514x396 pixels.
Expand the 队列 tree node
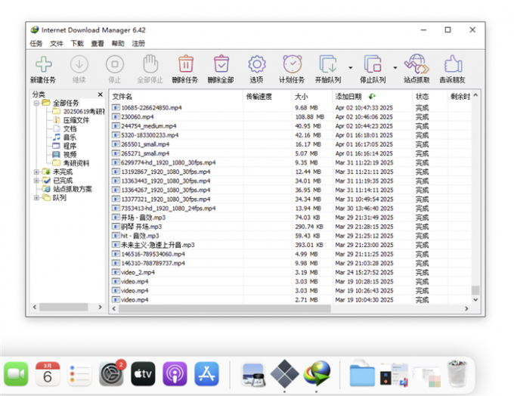coord(36,198)
